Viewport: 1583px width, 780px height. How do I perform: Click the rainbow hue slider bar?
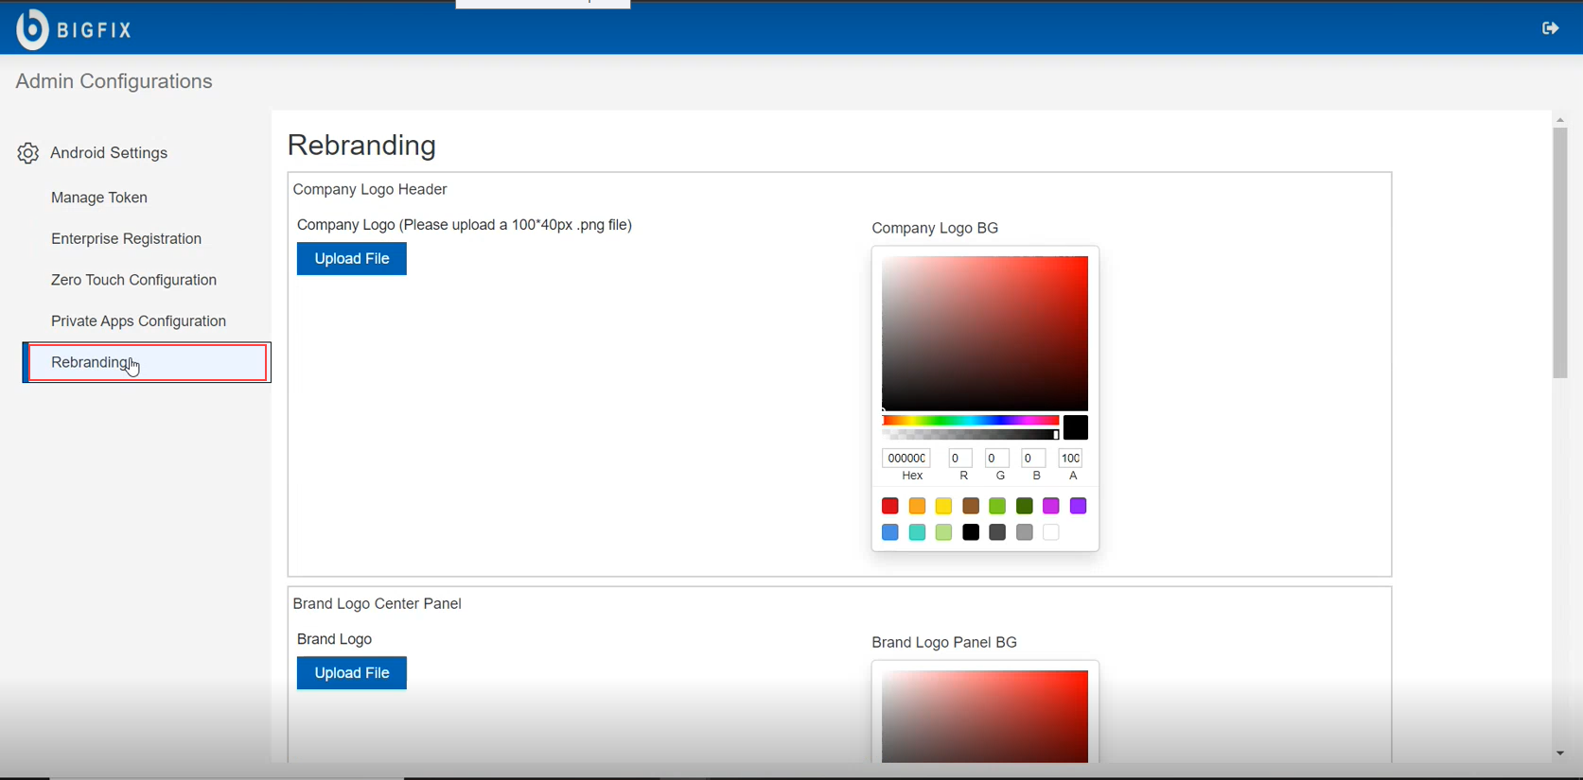click(970, 421)
